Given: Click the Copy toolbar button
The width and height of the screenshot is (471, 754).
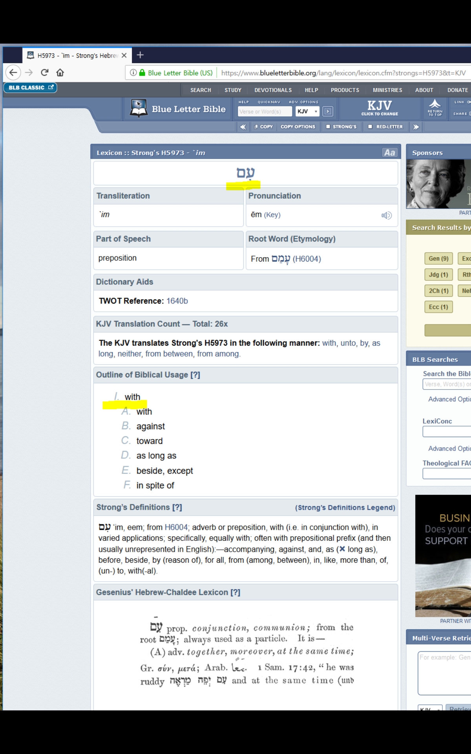Looking at the screenshot, I should click(263, 127).
